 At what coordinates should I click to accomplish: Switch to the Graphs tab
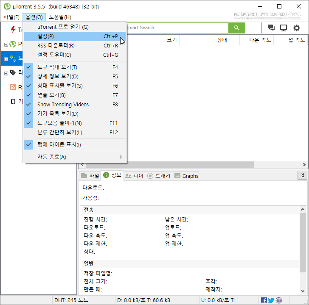(x=186, y=176)
